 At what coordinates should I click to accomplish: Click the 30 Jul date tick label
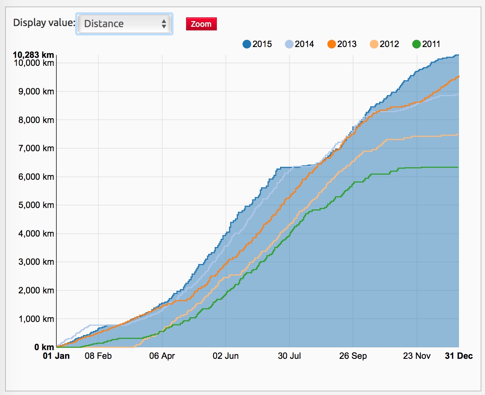click(289, 356)
